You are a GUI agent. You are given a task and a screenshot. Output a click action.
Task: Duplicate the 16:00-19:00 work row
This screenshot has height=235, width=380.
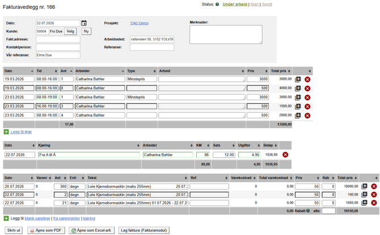(x=298, y=106)
